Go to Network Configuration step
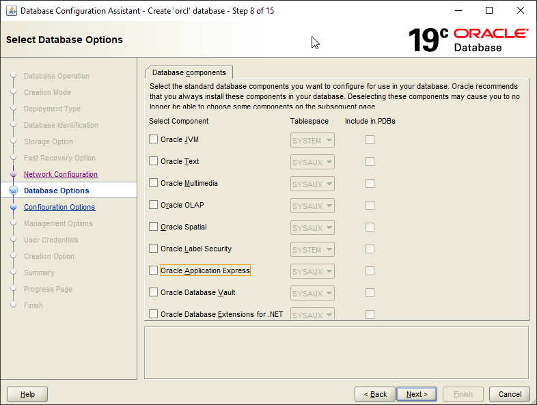The image size is (537, 405). [x=61, y=174]
